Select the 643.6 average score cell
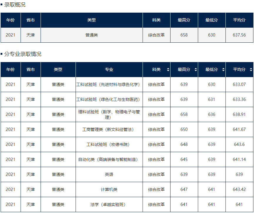The image size is (254, 213). click(x=239, y=144)
